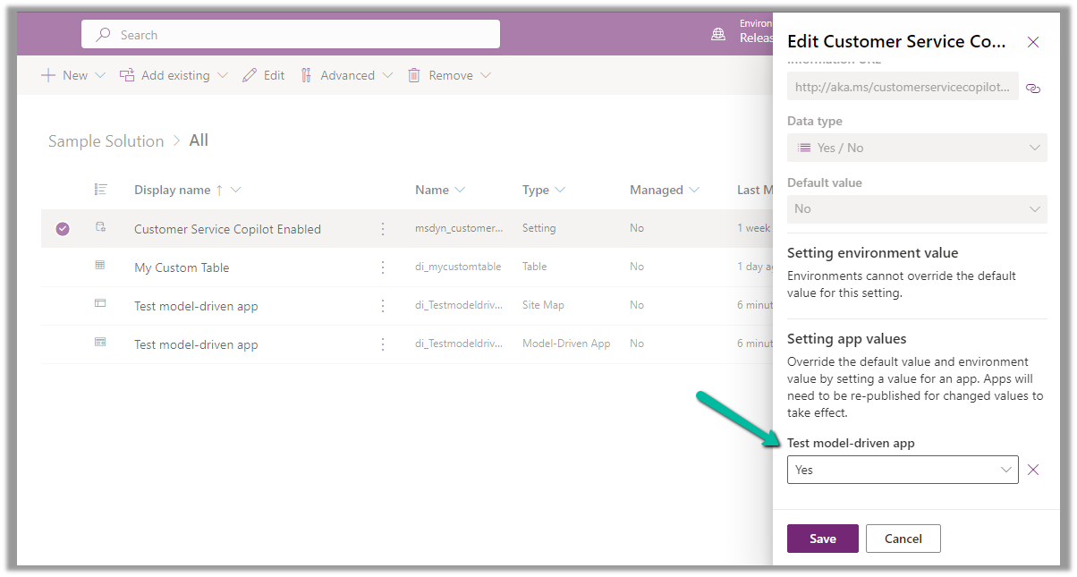Navigate to Sample Solution breadcrumb
This screenshot has height=577, width=1077.
(106, 141)
